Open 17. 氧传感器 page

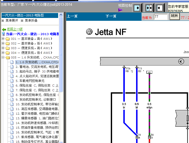click(x=37, y=137)
